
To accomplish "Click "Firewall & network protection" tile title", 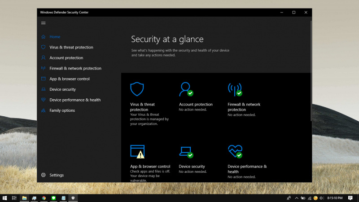I will [244, 107].
